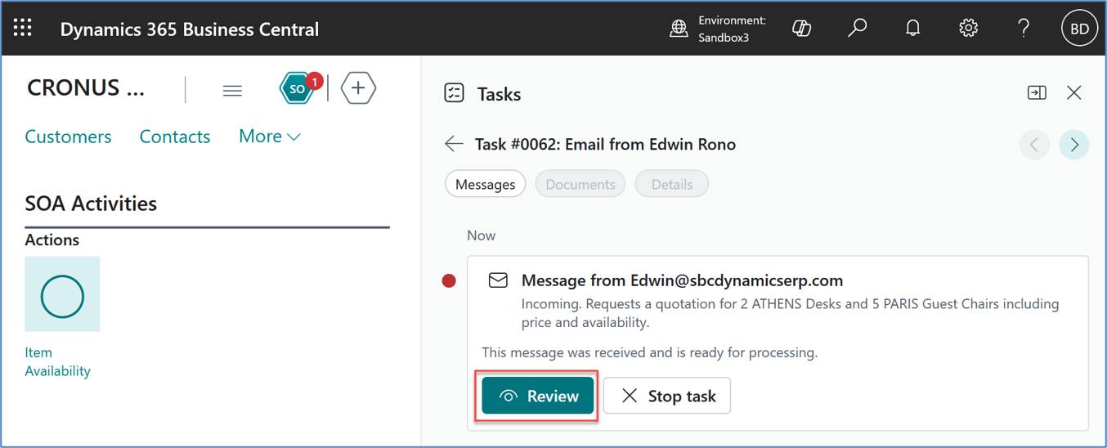Open the app launcher waffle menu
This screenshot has height=448, width=1107.
point(23,29)
